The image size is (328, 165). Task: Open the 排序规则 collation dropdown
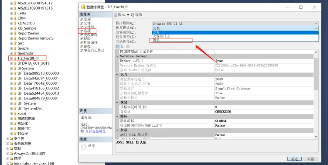point(235,24)
